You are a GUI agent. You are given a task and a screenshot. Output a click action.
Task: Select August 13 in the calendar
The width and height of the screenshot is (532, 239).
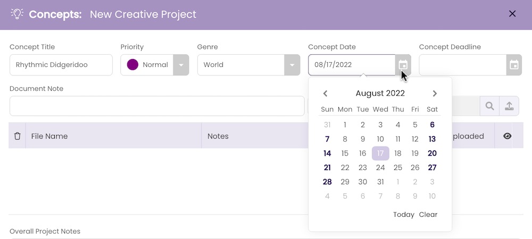coord(432,139)
